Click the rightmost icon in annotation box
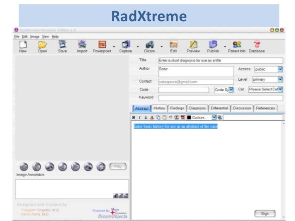The width and height of the screenshot is (295, 221). tap(126, 196)
